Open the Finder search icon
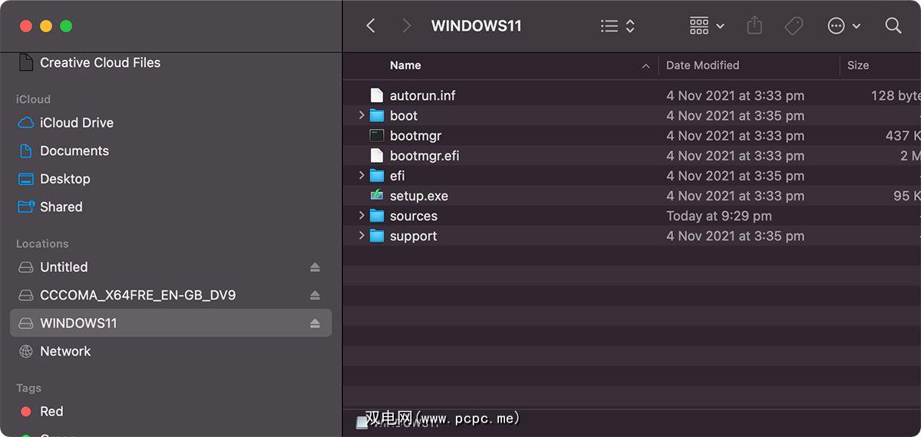921x437 pixels. (x=893, y=26)
